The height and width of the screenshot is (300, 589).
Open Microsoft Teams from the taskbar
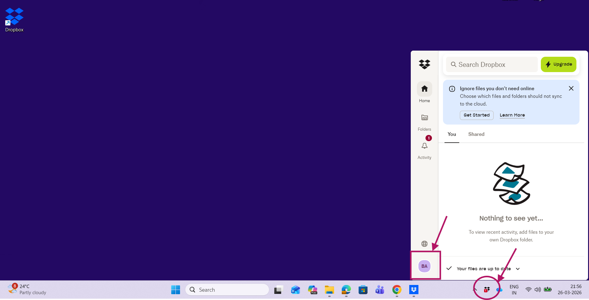tap(379, 289)
